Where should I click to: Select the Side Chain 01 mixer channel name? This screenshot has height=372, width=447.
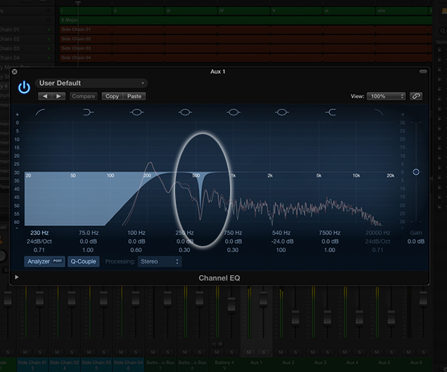click(x=32, y=362)
